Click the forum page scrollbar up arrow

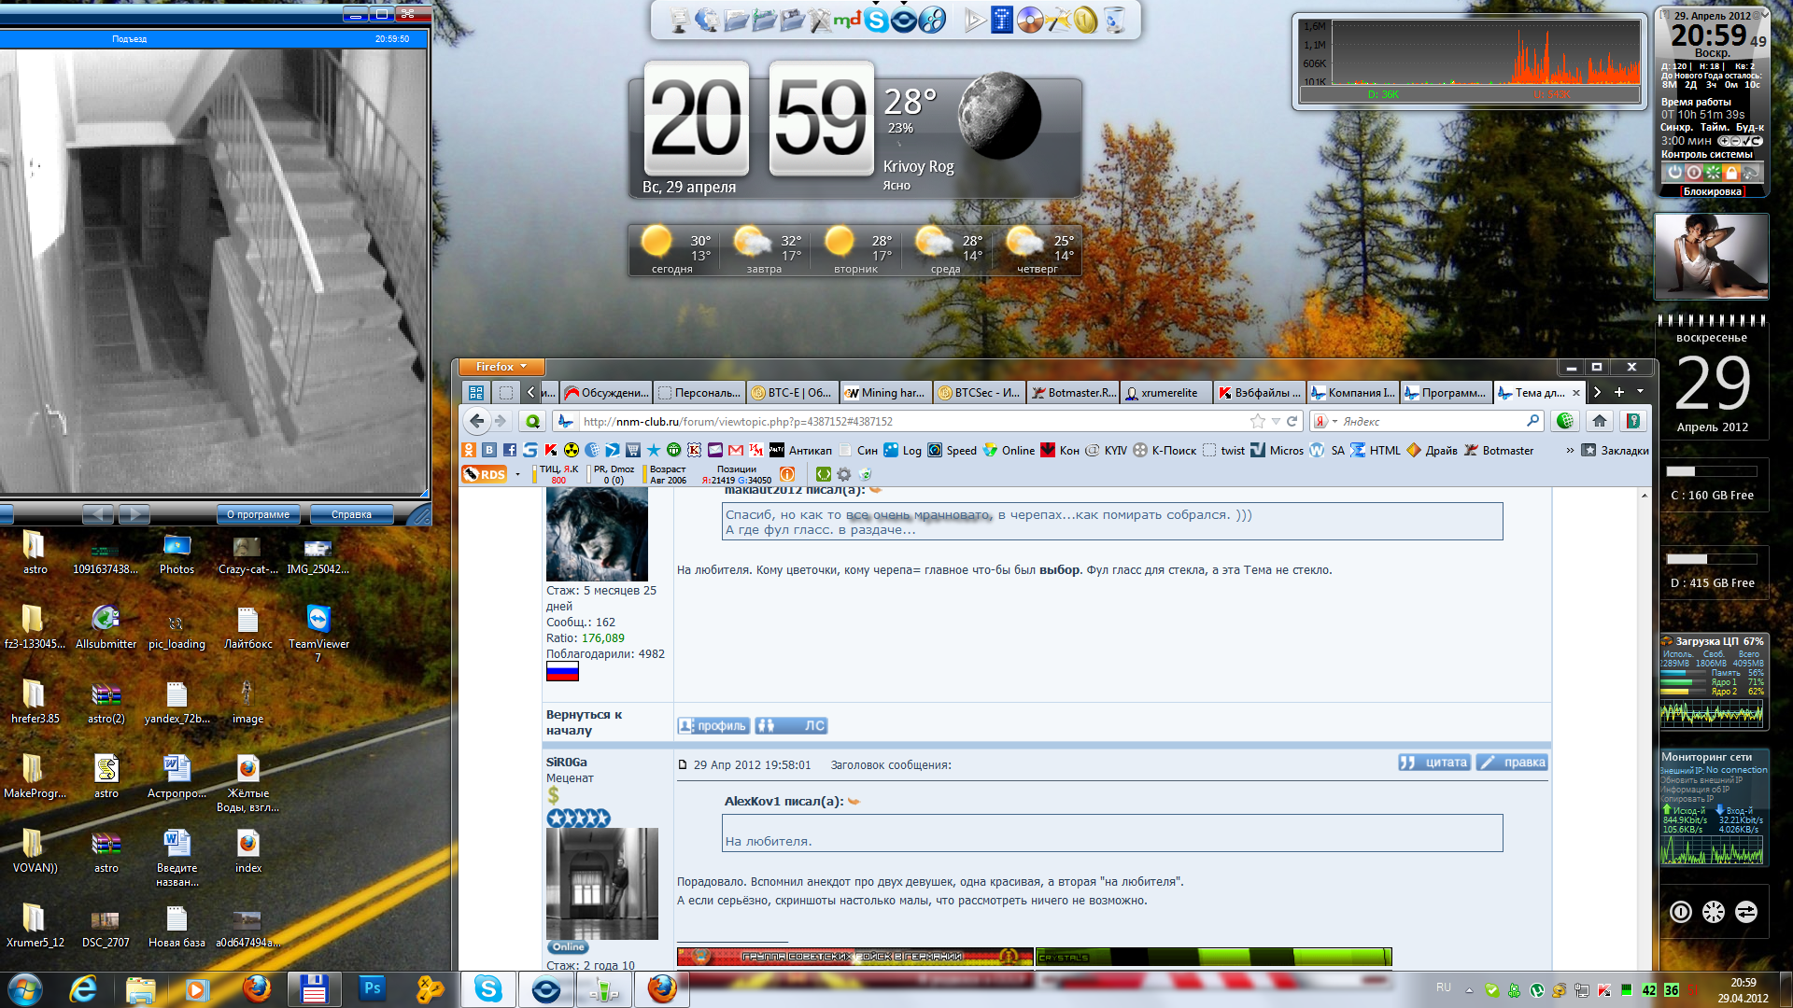[x=1645, y=496]
